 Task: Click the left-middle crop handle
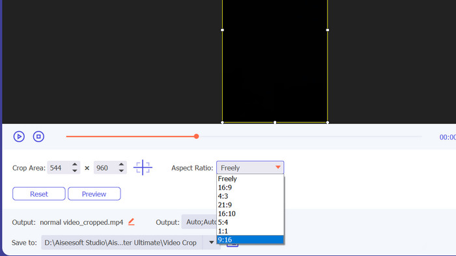(223, 30)
